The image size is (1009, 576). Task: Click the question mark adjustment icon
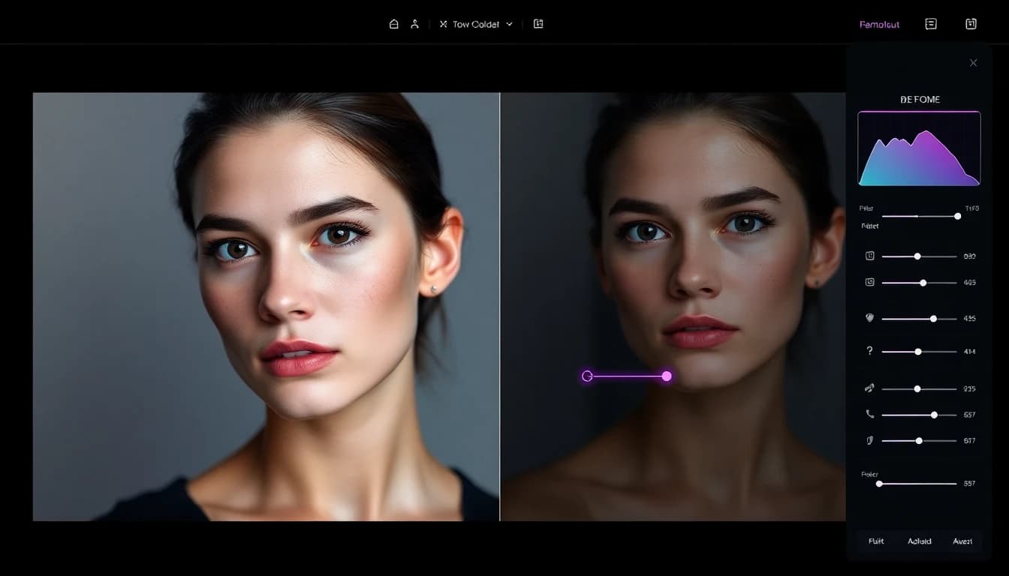pyautogui.click(x=869, y=350)
